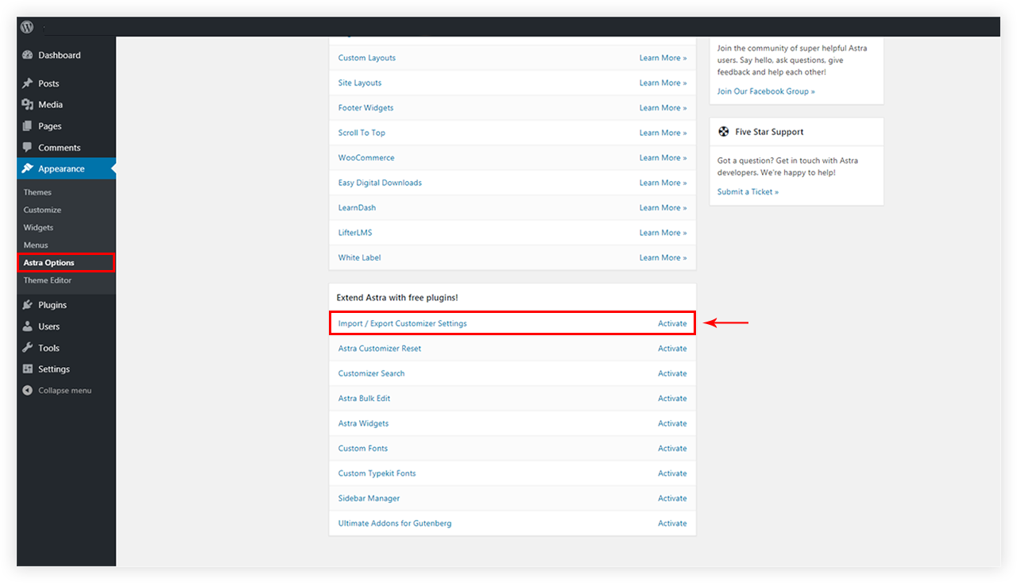Click the Plugins plug icon
The height and width of the screenshot is (583, 1017).
(28, 305)
